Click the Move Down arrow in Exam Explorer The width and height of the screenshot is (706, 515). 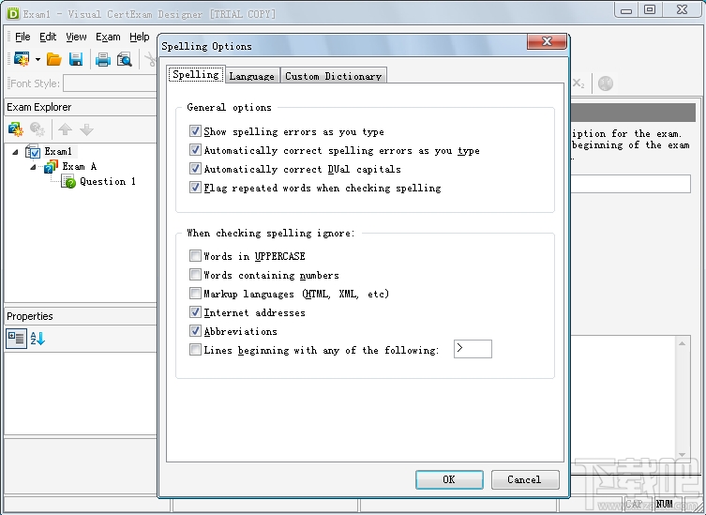coord(86,129)
